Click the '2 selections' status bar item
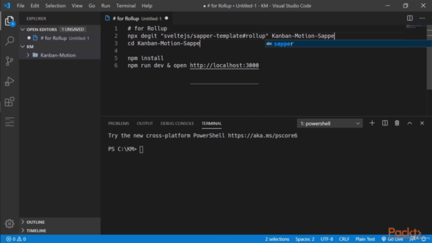This screenshot has width=432, height=243. [x=277, y=239]
